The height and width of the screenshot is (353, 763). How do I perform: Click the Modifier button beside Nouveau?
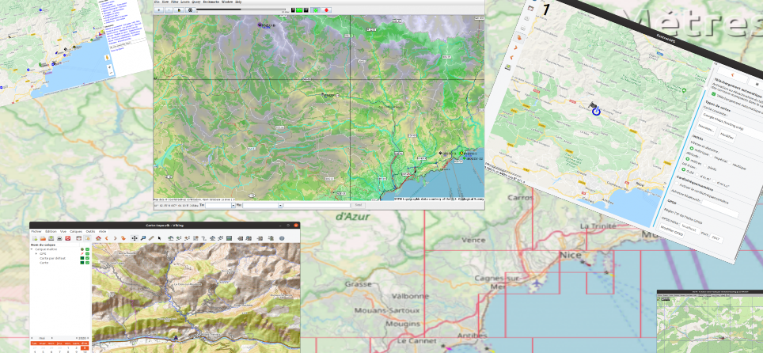[x=727, y=136]
